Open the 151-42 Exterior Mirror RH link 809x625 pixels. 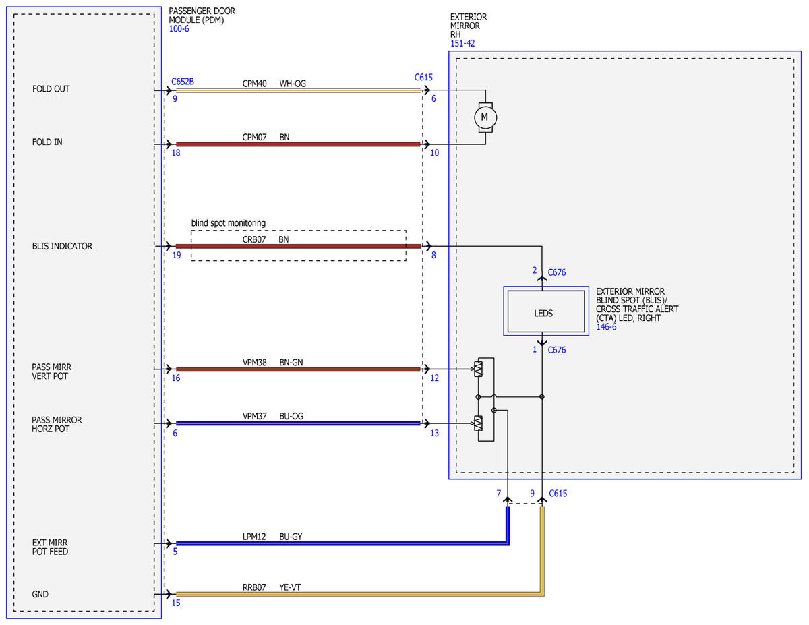pos(462,44)
